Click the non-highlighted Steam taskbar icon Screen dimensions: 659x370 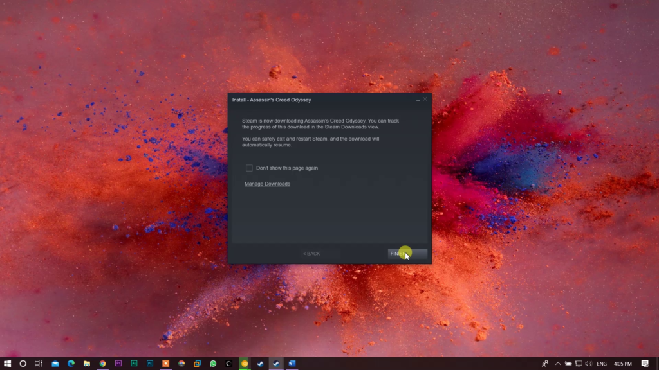(x=260, y=364)
